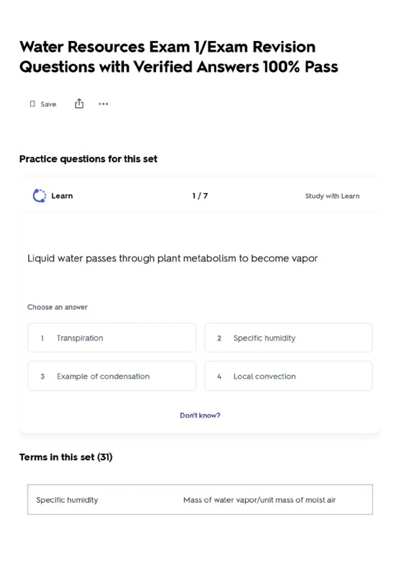398x564 pixels.
Task: Open Study with Learn link
Action: click(x=332, y=196)
